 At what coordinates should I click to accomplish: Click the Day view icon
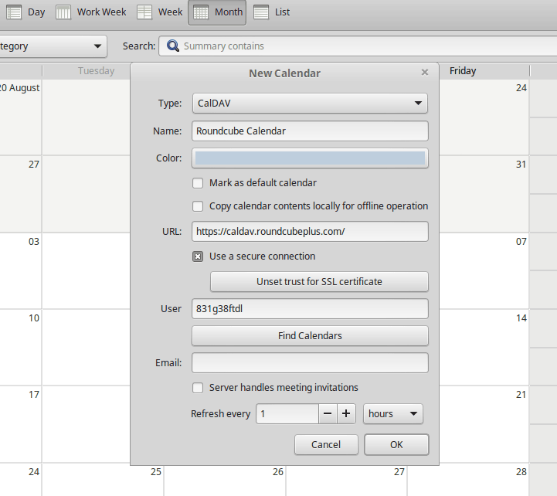(x=14, y=12)
